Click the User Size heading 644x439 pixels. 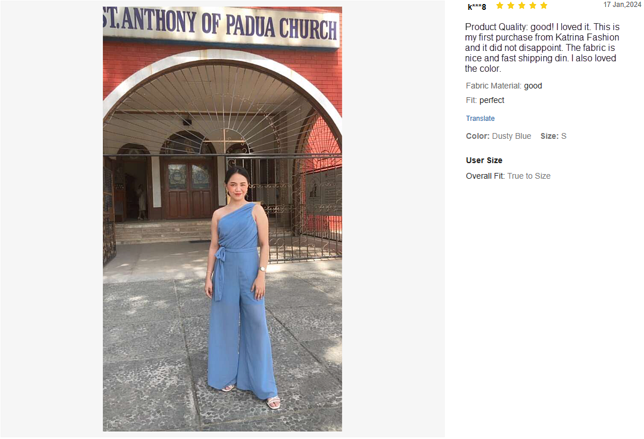coord(484,160)
